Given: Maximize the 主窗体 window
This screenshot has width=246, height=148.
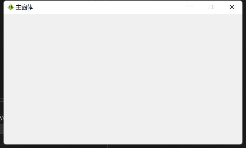Looking at the screenshot, I should [x=211, y=7].
